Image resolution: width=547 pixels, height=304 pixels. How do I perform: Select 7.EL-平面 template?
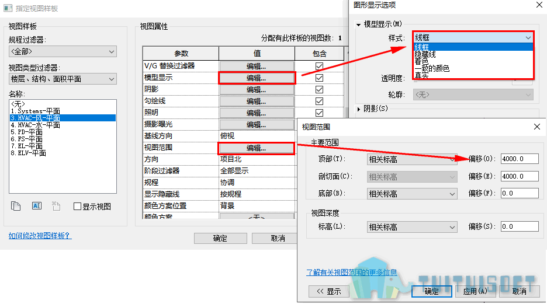click(26, 146)
